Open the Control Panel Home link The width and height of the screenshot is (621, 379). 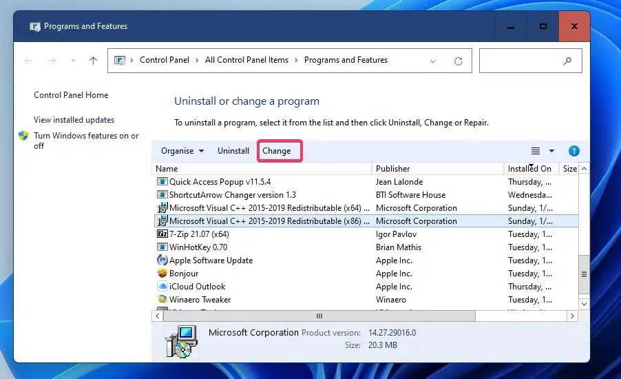[71, 95]
